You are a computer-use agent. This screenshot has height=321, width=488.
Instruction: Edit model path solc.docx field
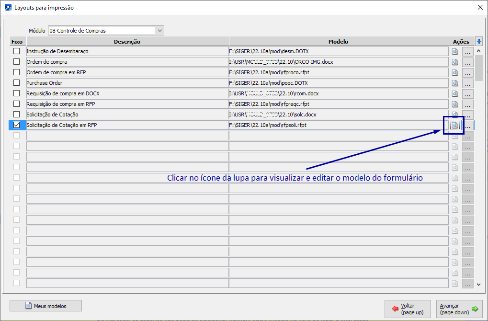(339, 114)
